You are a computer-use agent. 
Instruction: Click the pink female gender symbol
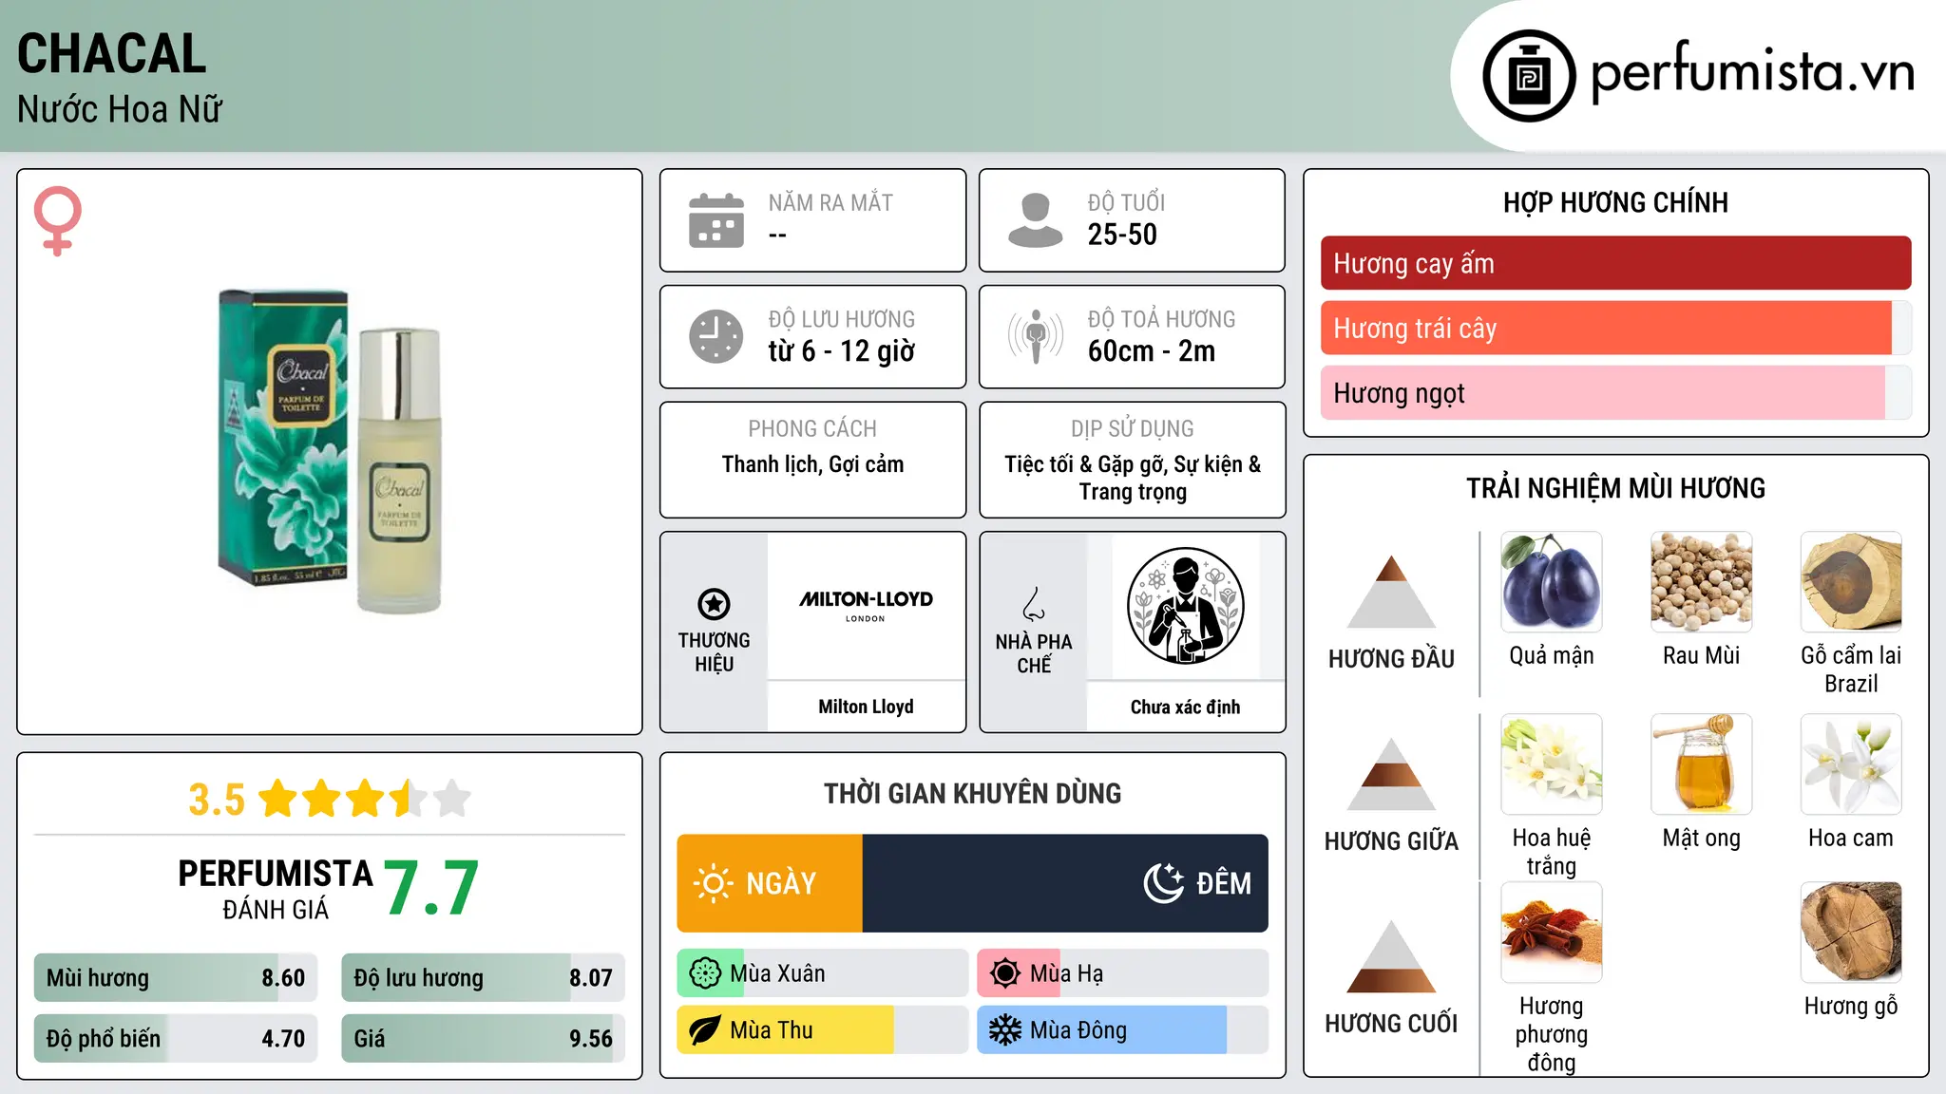coord(57,221)
